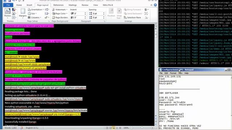Adjust Spacing Before stepper arrows
This screenshot has width=232, height=130.
104,14
